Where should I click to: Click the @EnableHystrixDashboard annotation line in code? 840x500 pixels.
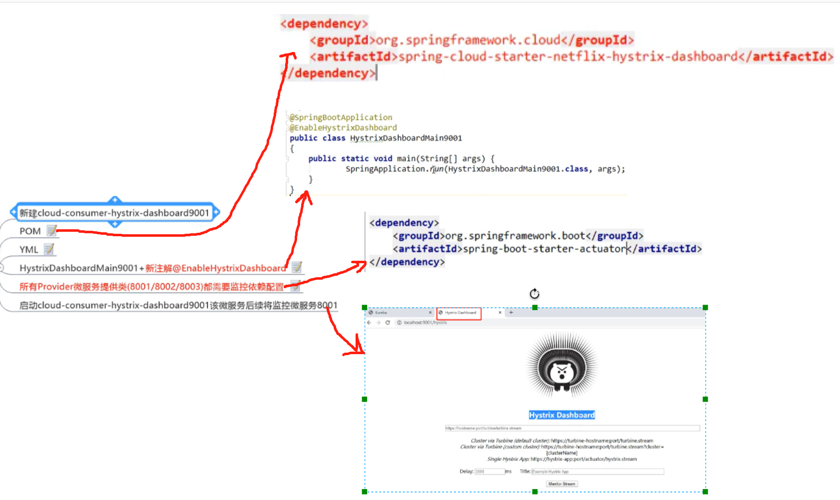click(343, 128)
